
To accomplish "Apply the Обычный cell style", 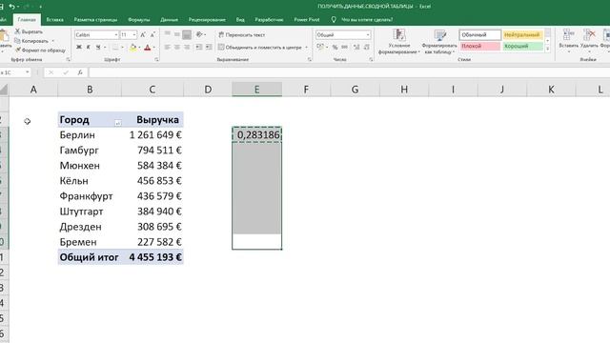I will (x=480, y=35).
